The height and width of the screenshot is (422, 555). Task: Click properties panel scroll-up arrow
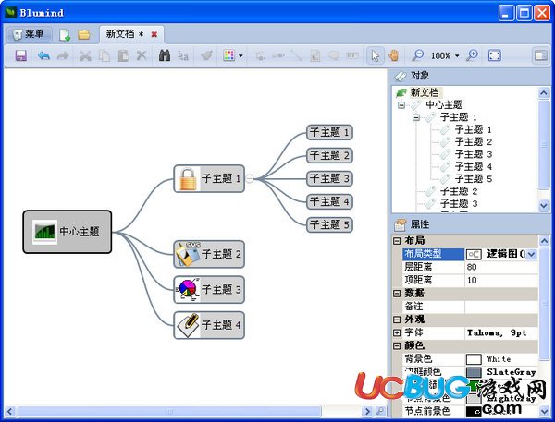(544, 241)
